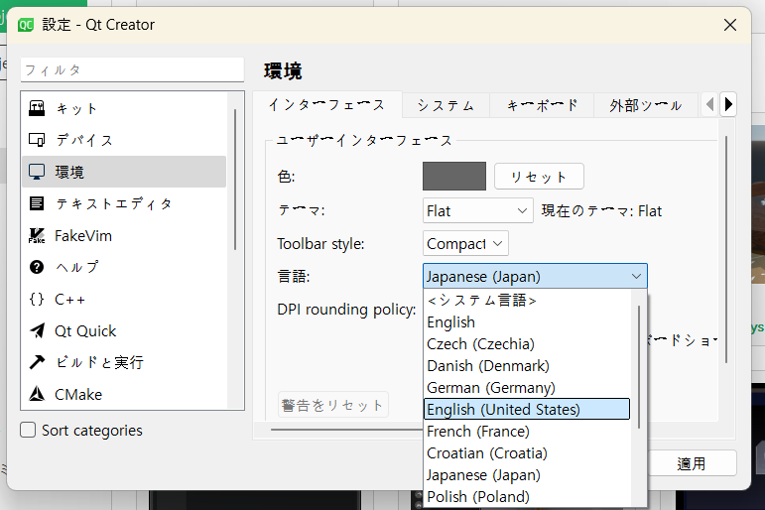This screenshot has width=765, height=510.
Task: Select the Qt Quick category label
Action: pos(85,330)
